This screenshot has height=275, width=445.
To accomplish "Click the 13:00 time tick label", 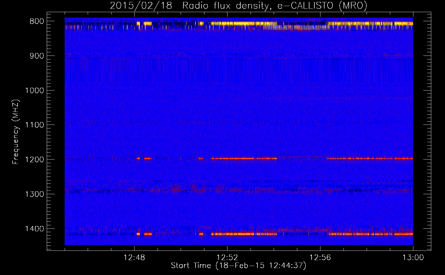I will click(x=413, y=258).
